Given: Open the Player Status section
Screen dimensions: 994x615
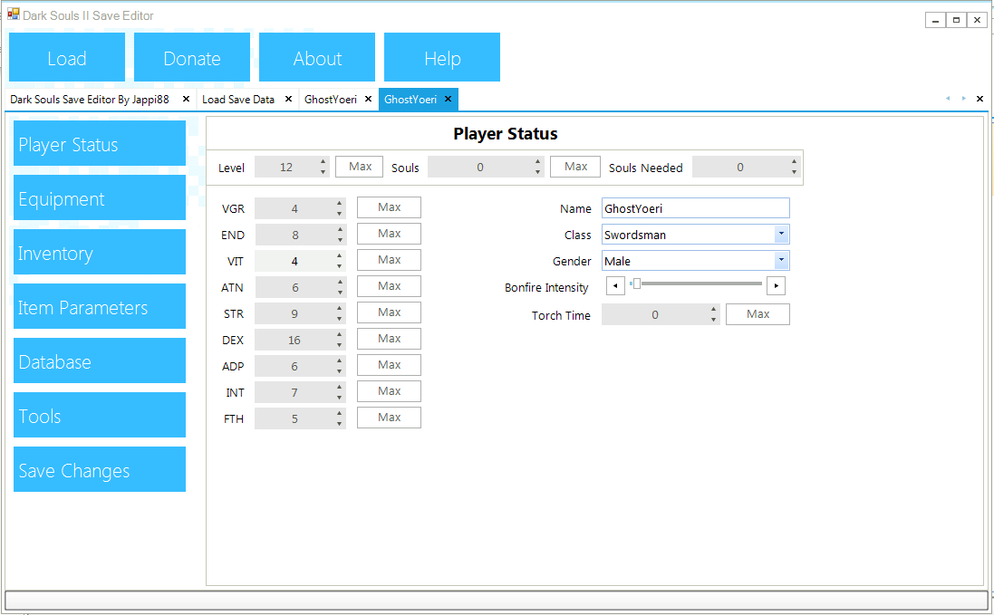Looking at the screenshot, I should (100, 143).
